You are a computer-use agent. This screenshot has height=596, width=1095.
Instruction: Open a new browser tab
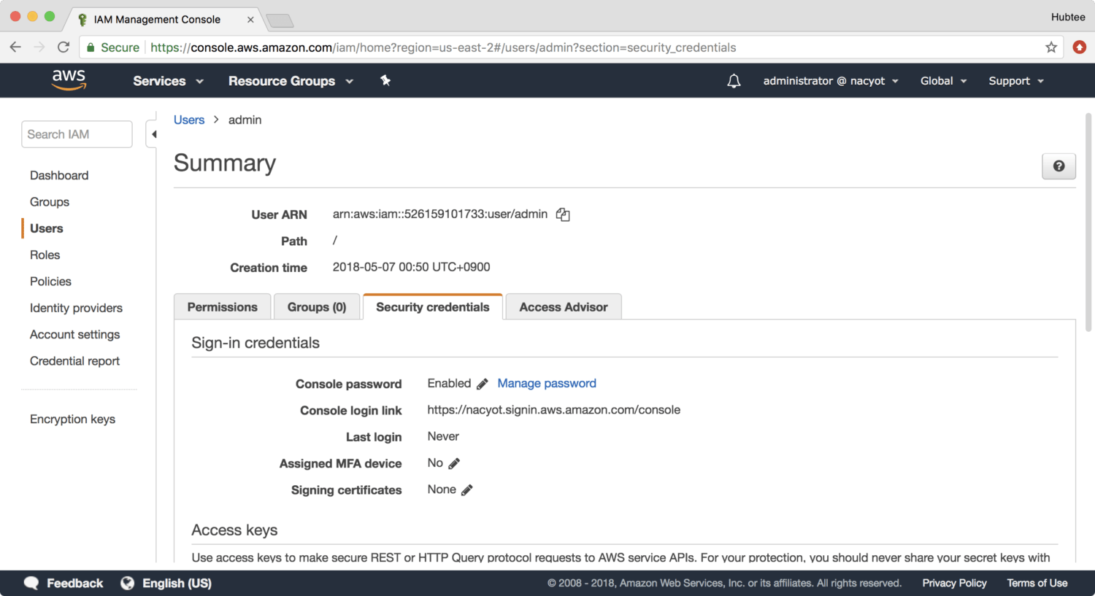click(280, 20)
